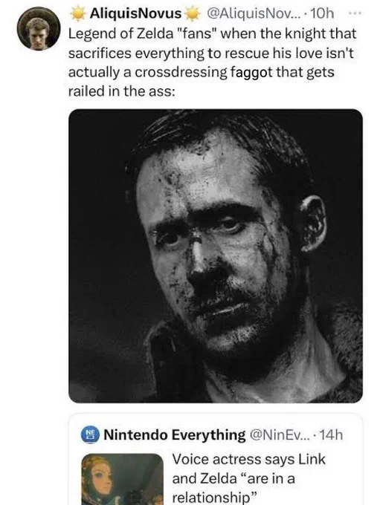
Task: Select the Nintendo Everything account name
Action: (175, 434)
